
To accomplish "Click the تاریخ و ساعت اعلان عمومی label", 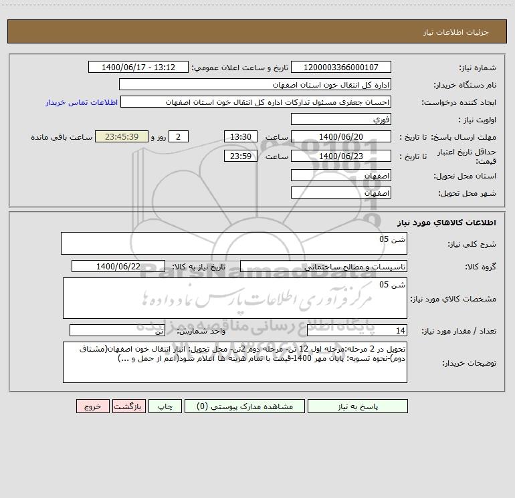I will [x=240, y=68].
